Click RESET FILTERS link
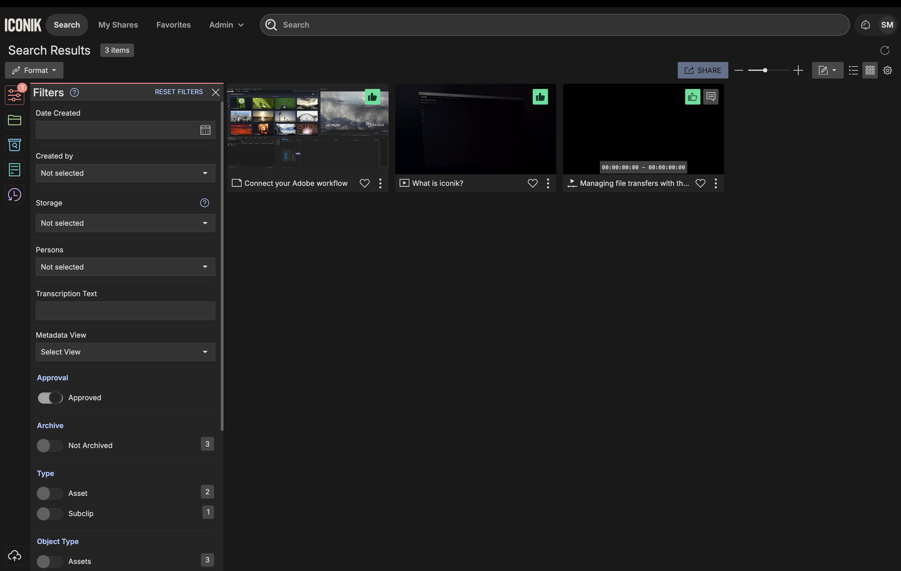Image resolution: width=901 pixels, height=571 pixels. click(179, 92)
